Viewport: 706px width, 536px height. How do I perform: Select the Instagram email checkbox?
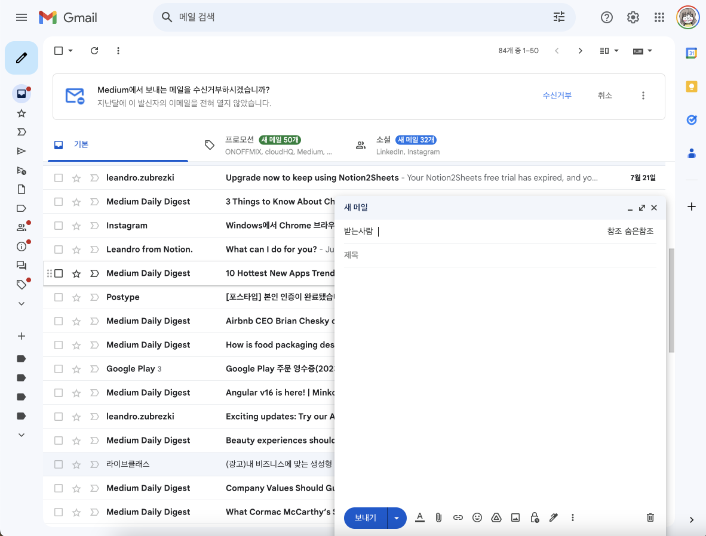pos(59,226)
